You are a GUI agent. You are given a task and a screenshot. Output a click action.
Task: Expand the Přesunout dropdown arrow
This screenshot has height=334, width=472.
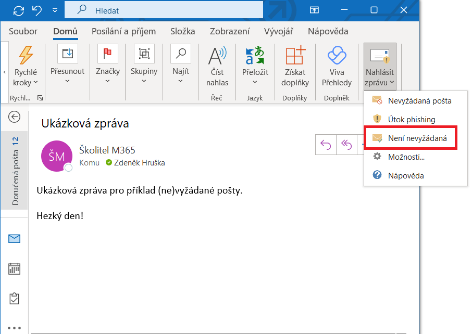(x=67, y=81)
